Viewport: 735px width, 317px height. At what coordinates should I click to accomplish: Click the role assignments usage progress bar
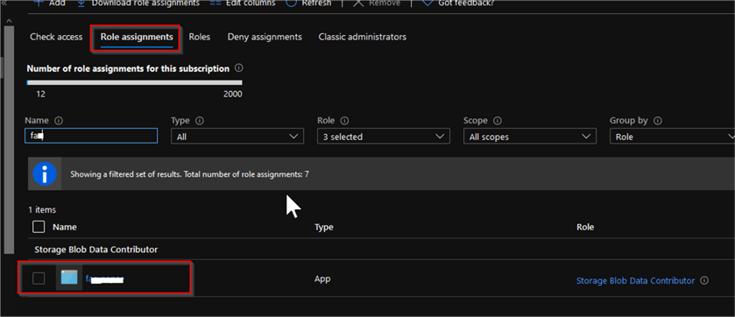135,83
